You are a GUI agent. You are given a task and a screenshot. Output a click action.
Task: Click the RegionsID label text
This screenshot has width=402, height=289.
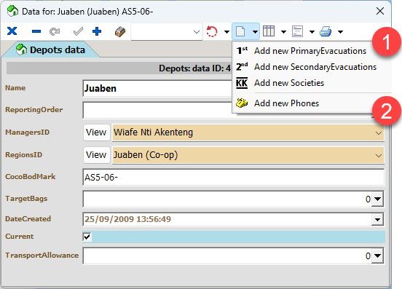click(x=23, y=155)
